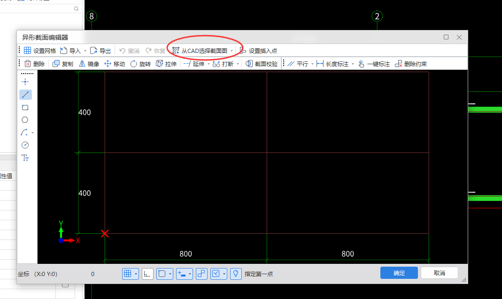Image resolution: width=502 pixels, height=299 pixels.
Task: Click the 取消 cancel button
Action: point(439,273)
